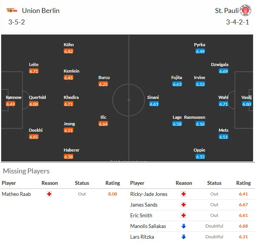255x244 pixels.
Task: Click James Sands's red injury icon
Action: (x=183, y=205)
